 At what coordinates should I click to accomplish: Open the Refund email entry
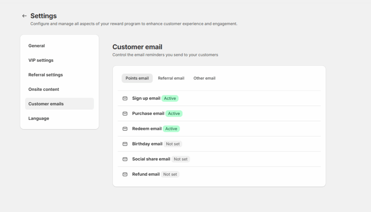pos(219,174)
